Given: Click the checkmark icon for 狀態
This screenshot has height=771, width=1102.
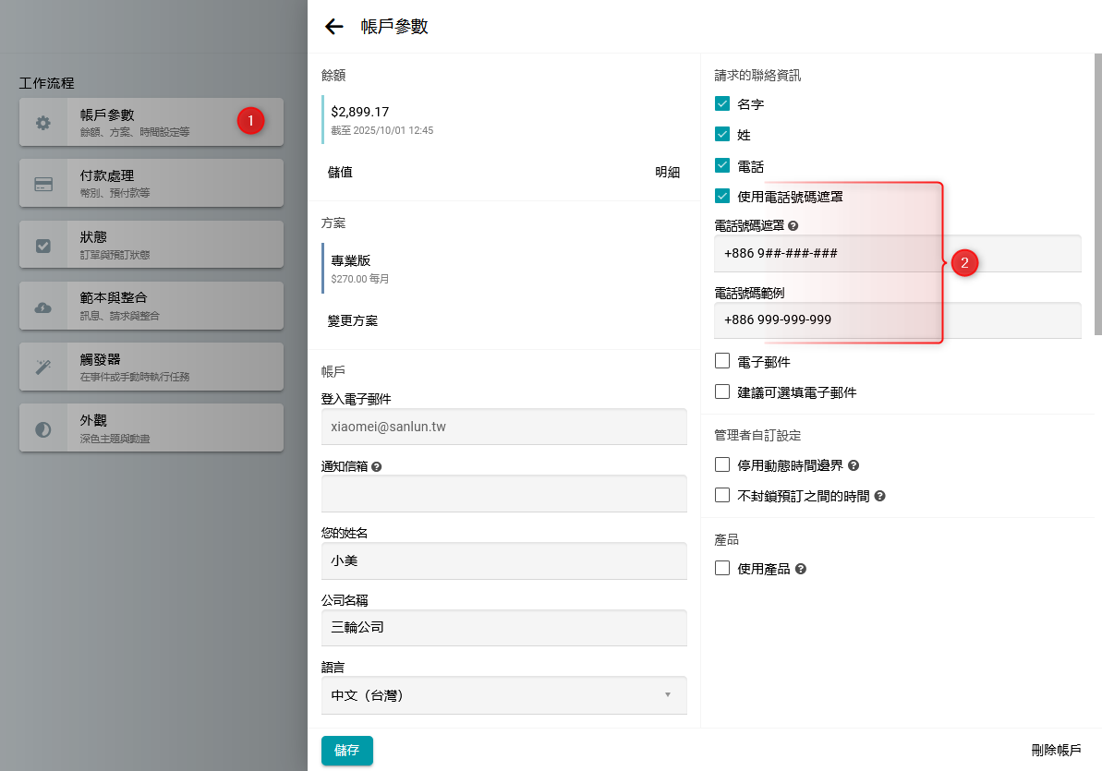Looking at the screenshot, I should [43, 246].
